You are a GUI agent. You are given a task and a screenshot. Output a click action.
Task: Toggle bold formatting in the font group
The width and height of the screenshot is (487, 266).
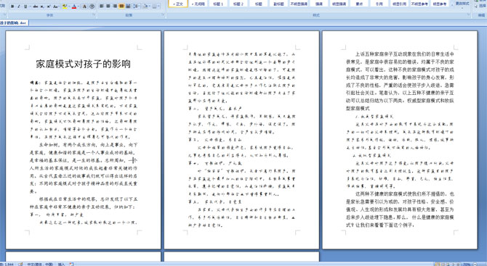click(12, 7)
